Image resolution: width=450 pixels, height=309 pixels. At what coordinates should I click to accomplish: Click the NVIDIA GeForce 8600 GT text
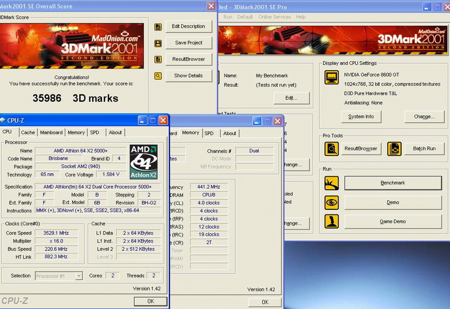point(372,75)
